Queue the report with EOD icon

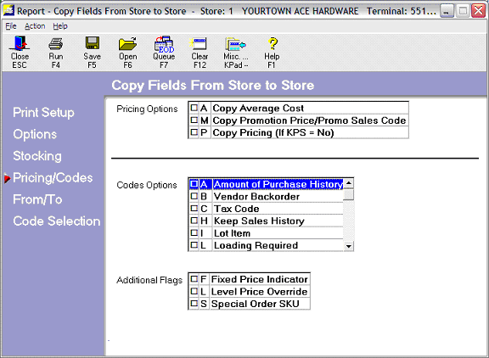[x=164, y=52]
